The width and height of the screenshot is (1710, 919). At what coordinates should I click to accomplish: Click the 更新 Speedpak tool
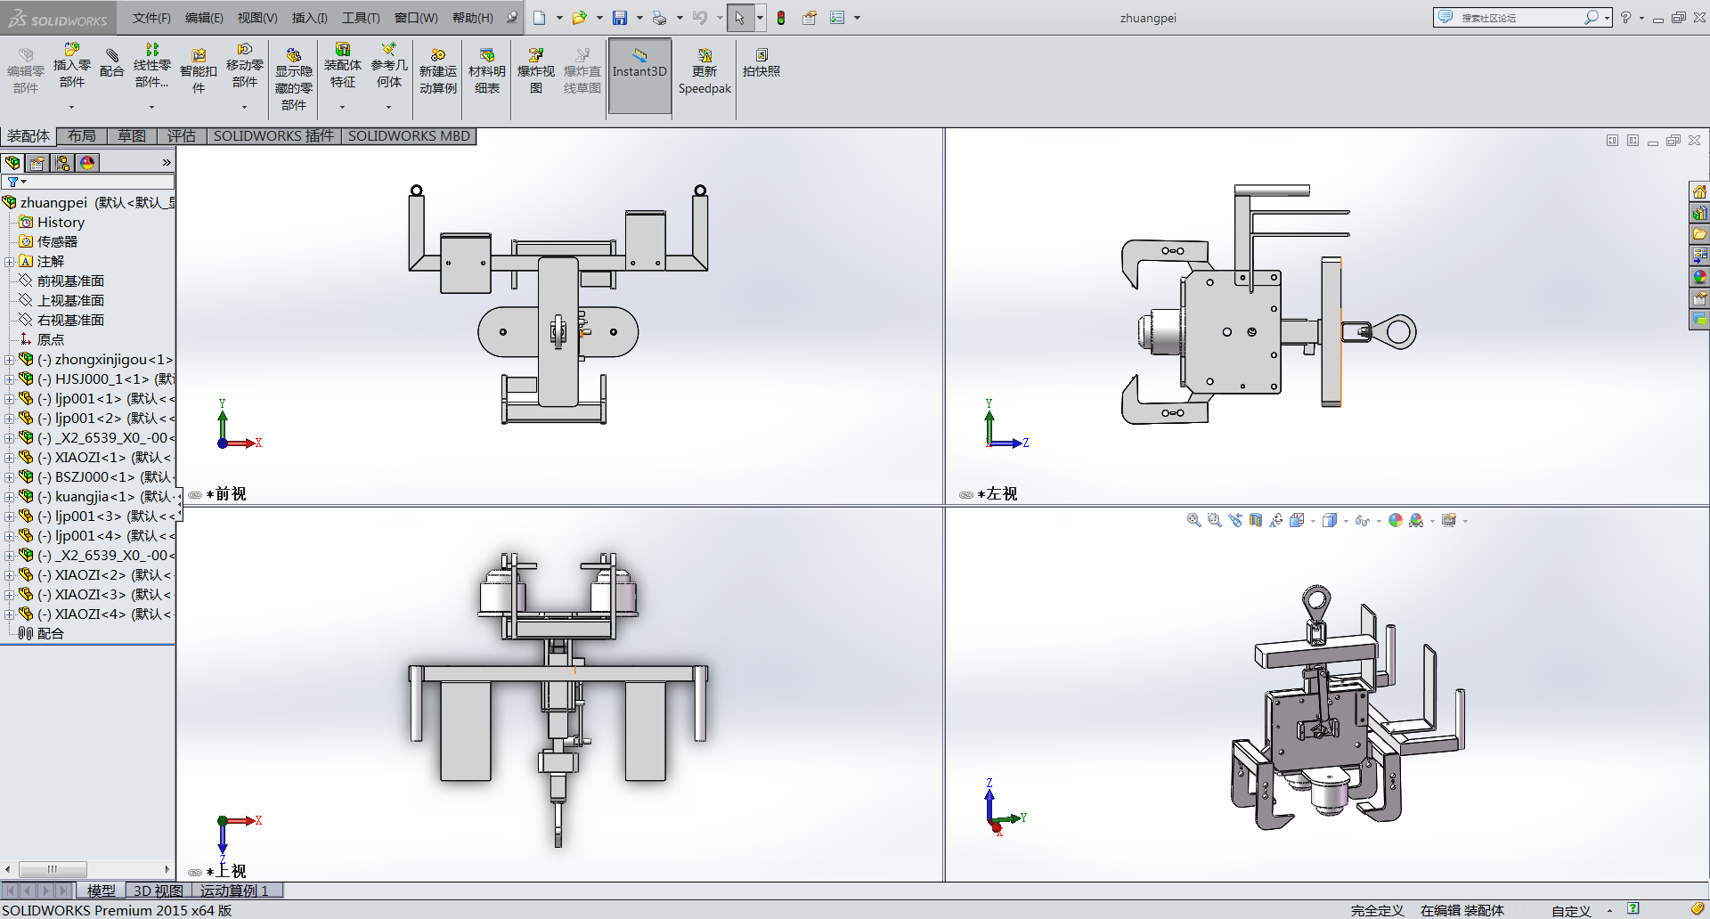pyautogui.click(x=704, y=71)
